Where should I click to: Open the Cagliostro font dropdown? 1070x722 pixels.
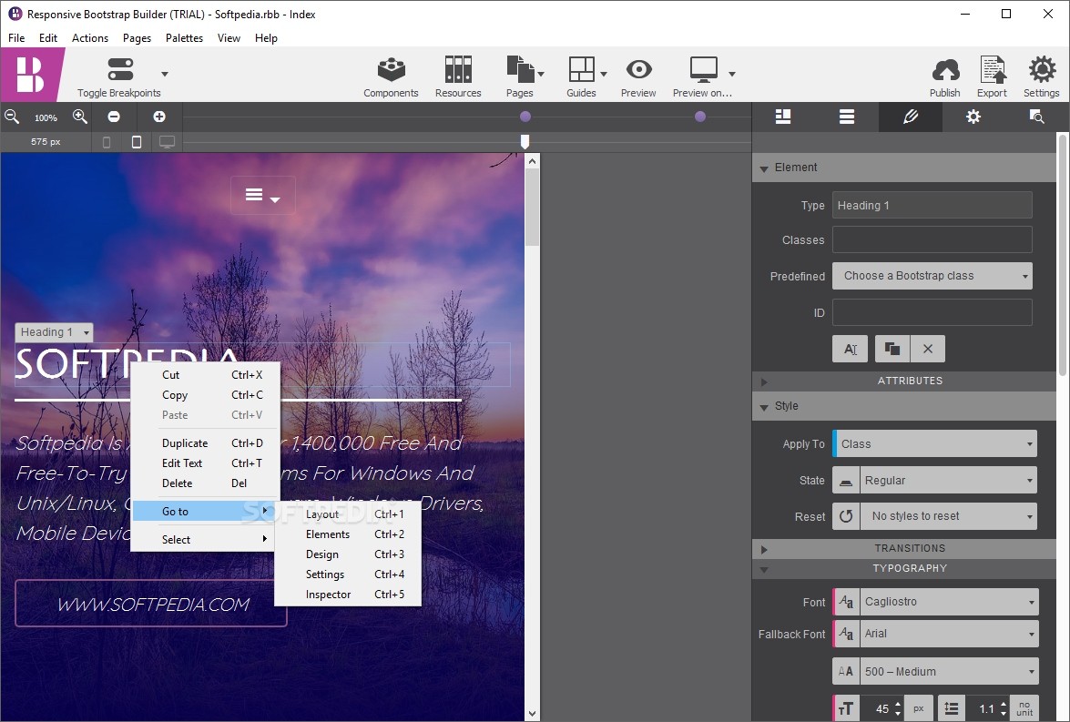[x=949, y=602]
